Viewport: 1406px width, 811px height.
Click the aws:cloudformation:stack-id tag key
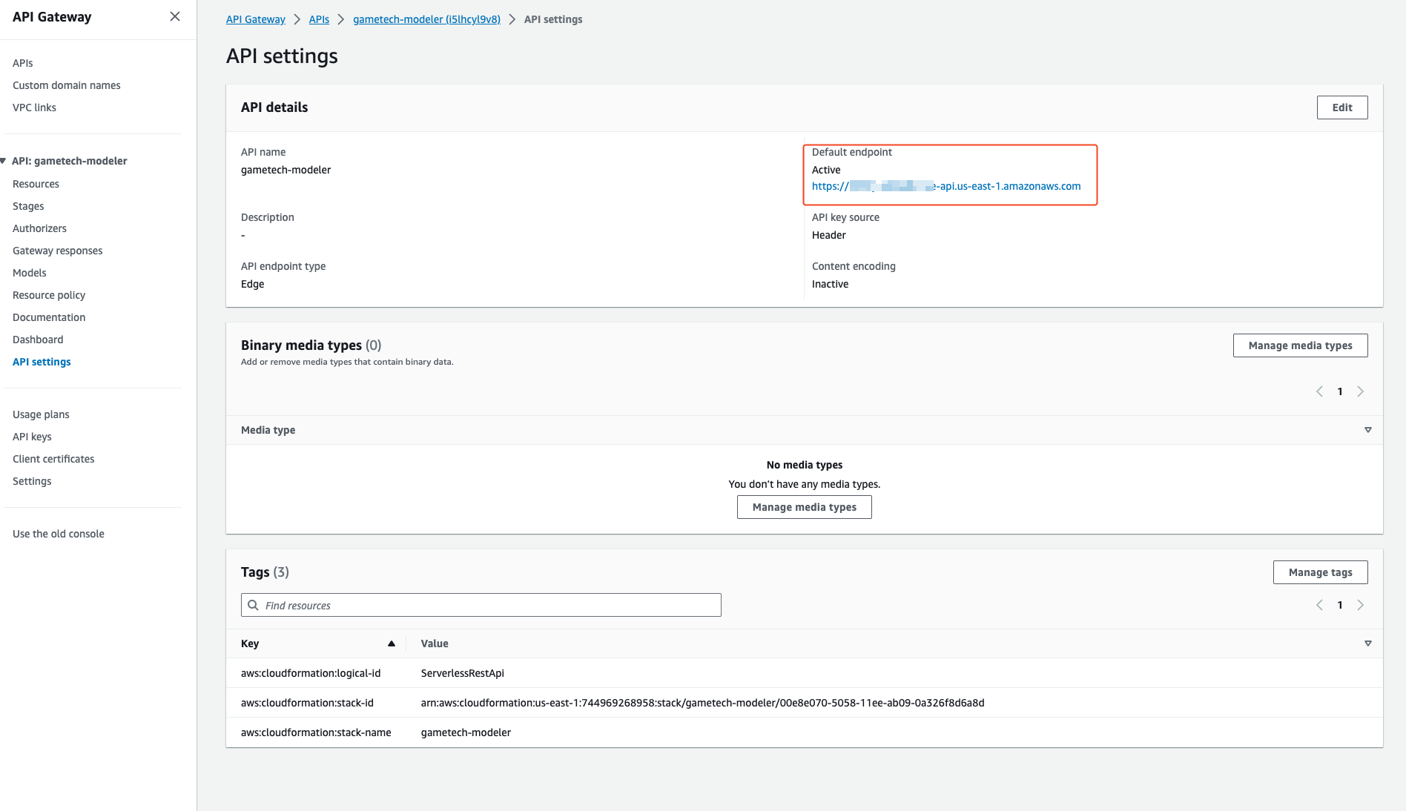[307, 703]
